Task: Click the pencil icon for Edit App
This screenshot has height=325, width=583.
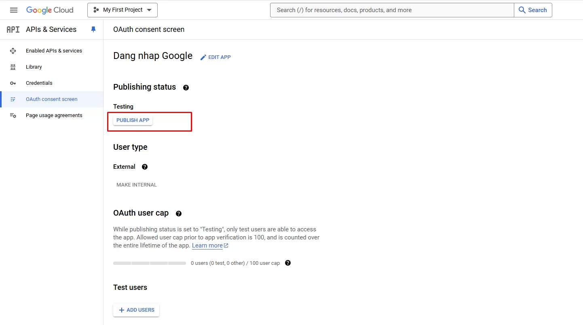Action: pyautogui.click(x=203, y=57)
